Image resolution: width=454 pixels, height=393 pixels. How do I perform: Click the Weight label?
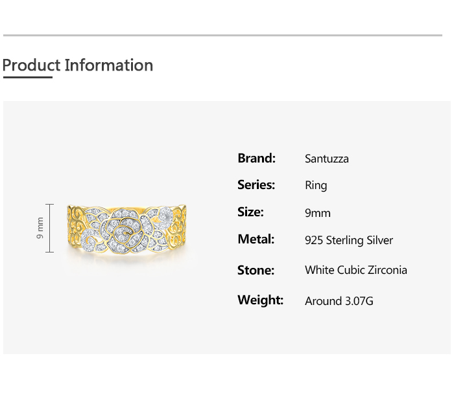(260, 300)
